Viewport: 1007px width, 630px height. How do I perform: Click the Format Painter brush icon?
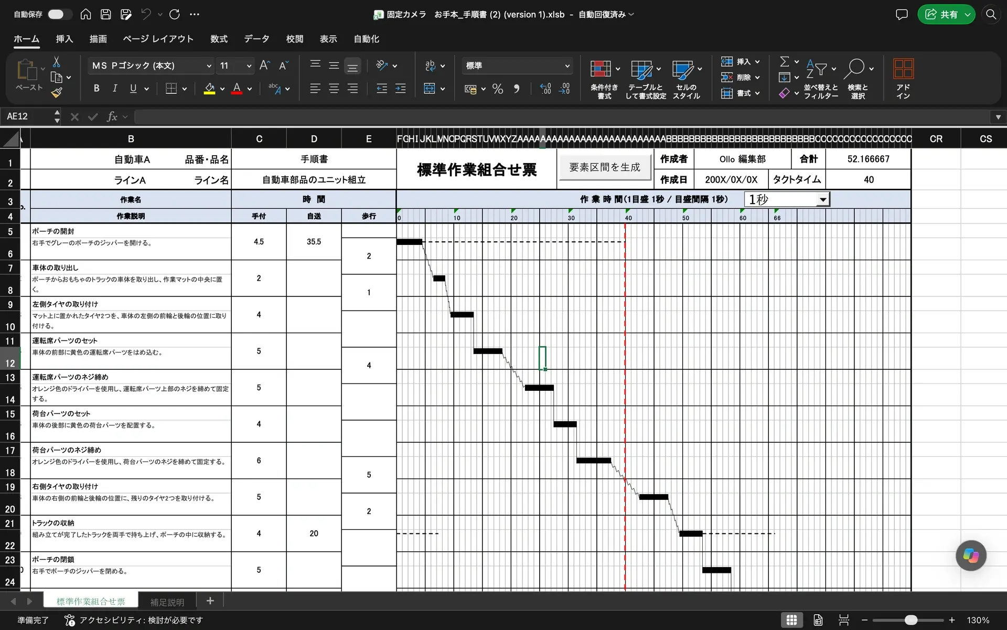click(56, 93)
